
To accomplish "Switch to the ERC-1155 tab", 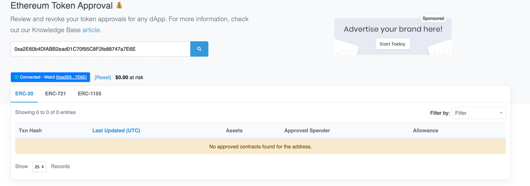I will click(x=90, y=94).
